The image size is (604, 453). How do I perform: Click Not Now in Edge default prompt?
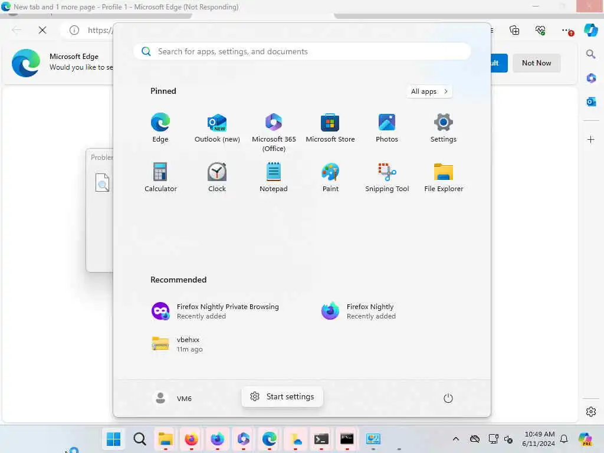[x=536, y=63]
